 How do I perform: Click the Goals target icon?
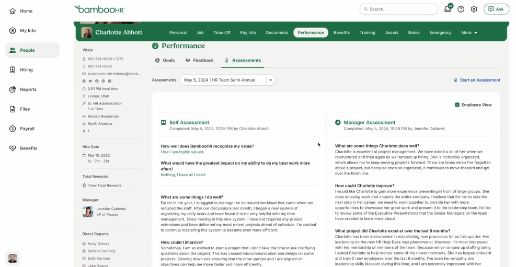click(157, 61)
